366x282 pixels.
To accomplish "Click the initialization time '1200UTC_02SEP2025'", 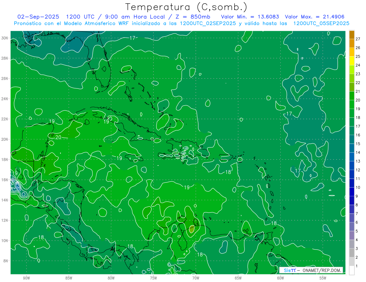I will pos(208,23).
